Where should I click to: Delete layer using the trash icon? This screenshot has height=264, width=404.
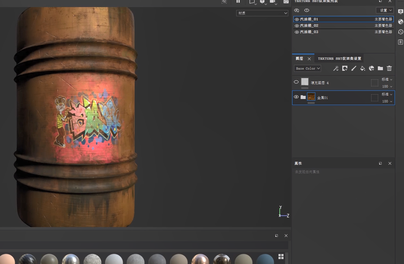coord(389,68)
